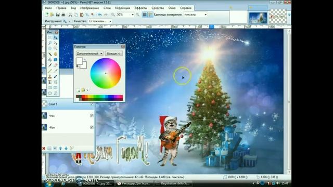
Task: Click the primary color swatch
Action: pos(79,61)
